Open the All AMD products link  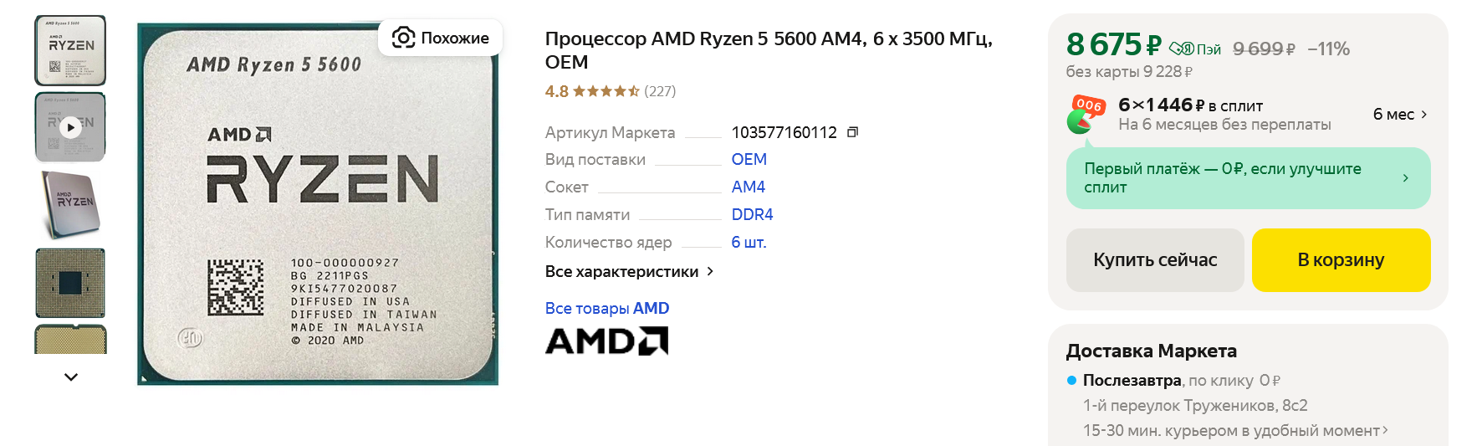pyautogui.click(x=606, y=308)
